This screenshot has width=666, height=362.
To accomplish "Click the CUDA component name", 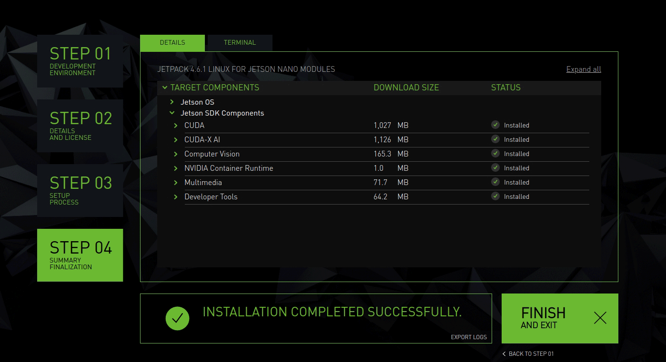I will tap(194, 126).
